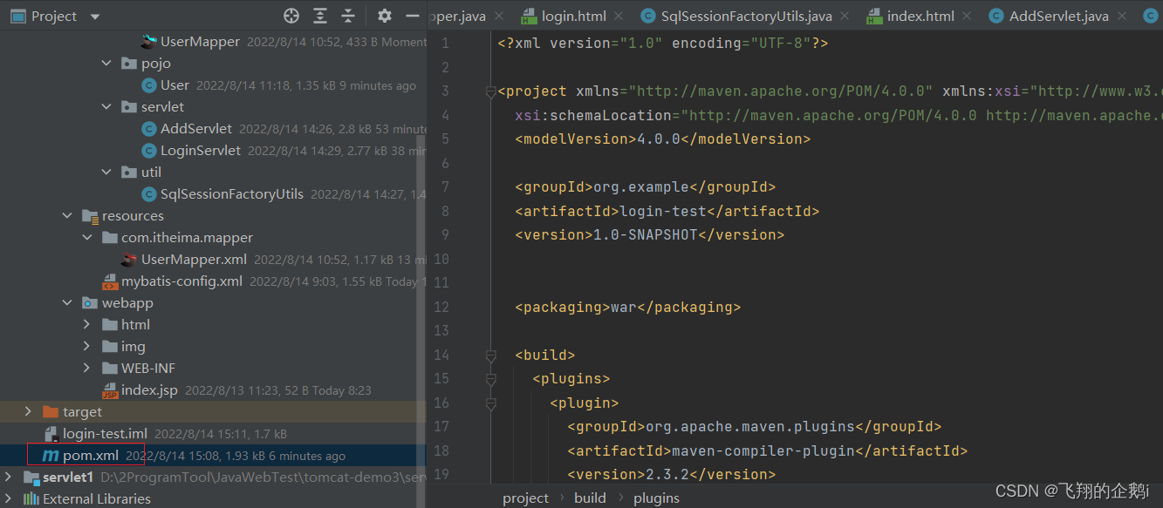This screenshot has height=508, width=1163.
Task: Collapse the util package with its chevron
Action: point(106,172)
